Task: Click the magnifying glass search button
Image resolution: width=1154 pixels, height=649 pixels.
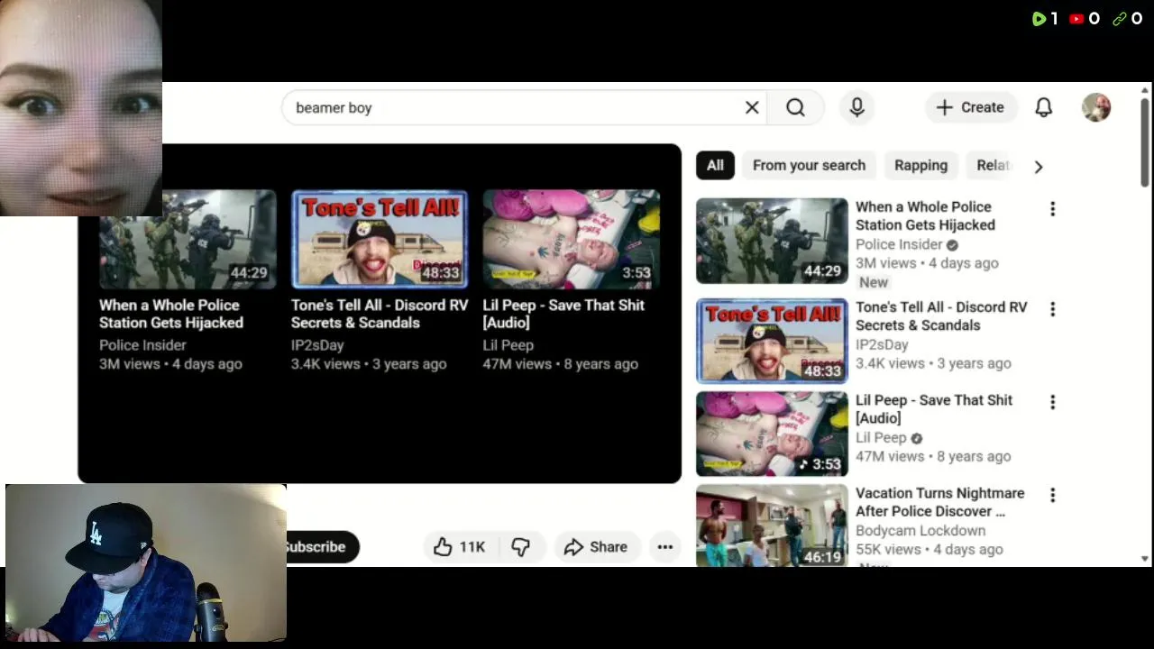Action: point(795,107)
